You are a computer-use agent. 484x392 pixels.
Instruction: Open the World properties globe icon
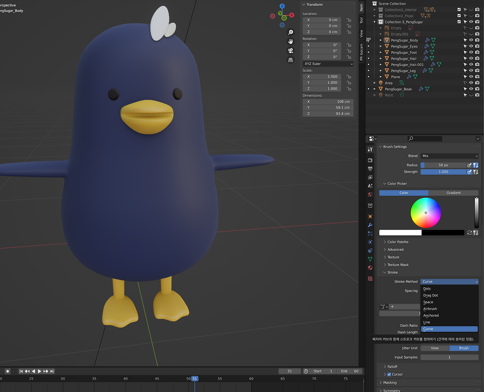pos(370,194)
